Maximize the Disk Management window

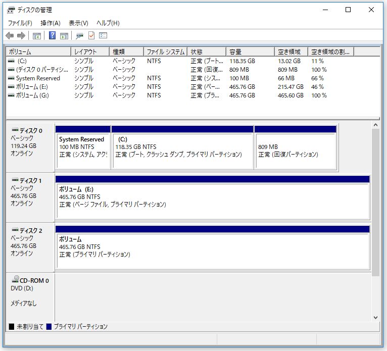(x=348, y=10)
